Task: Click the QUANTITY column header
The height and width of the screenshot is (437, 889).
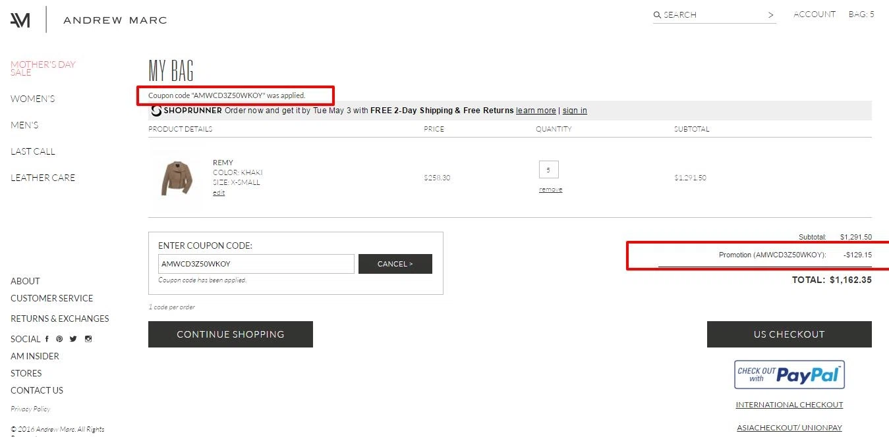Action: point(554,129)
